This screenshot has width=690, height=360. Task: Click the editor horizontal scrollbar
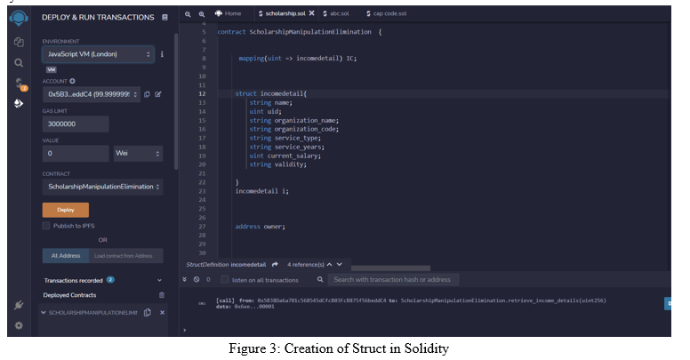[x=390, y=268]
